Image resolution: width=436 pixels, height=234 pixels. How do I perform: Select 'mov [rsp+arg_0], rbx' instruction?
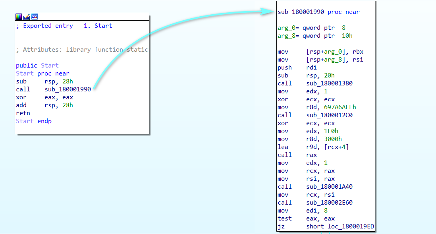[320, 52]
